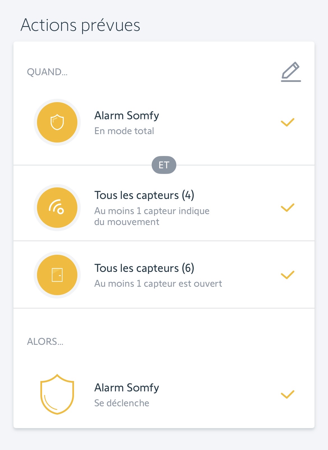Click the outlined shield alarm icon
The width and height of the screenshot is (328, 450).
point(57,394)
